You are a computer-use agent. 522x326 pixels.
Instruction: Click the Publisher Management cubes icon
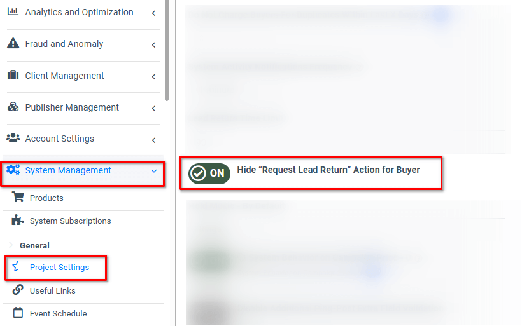13,107
